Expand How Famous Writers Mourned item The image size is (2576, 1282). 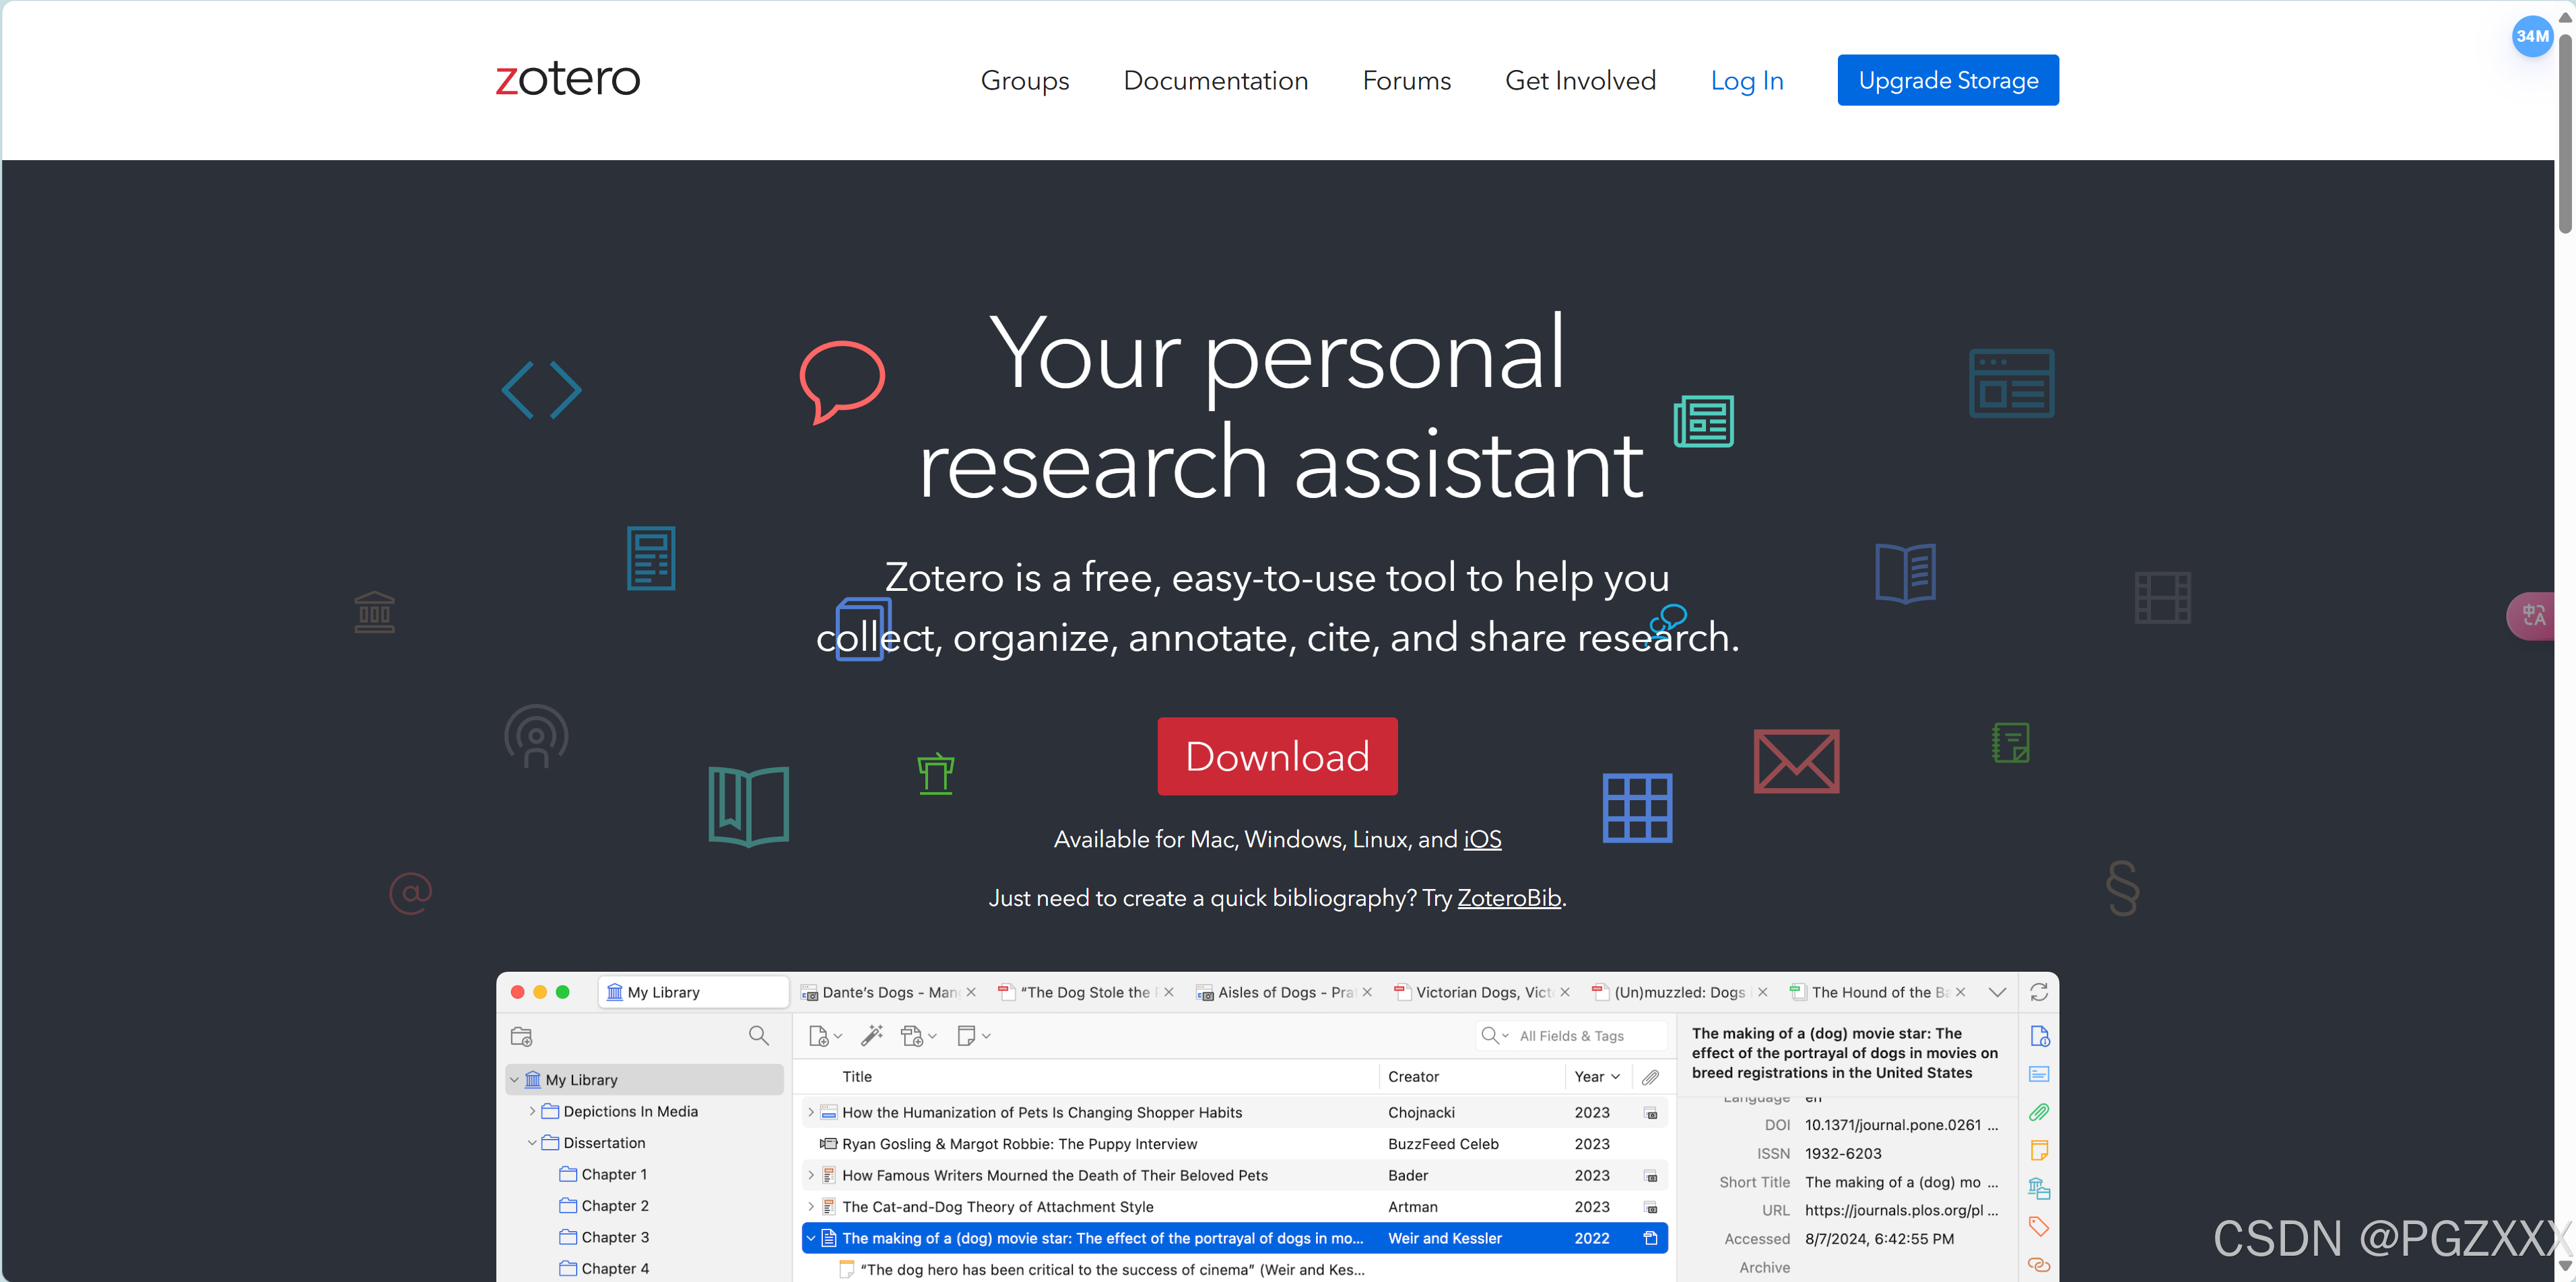click(x=811, y=1175)
